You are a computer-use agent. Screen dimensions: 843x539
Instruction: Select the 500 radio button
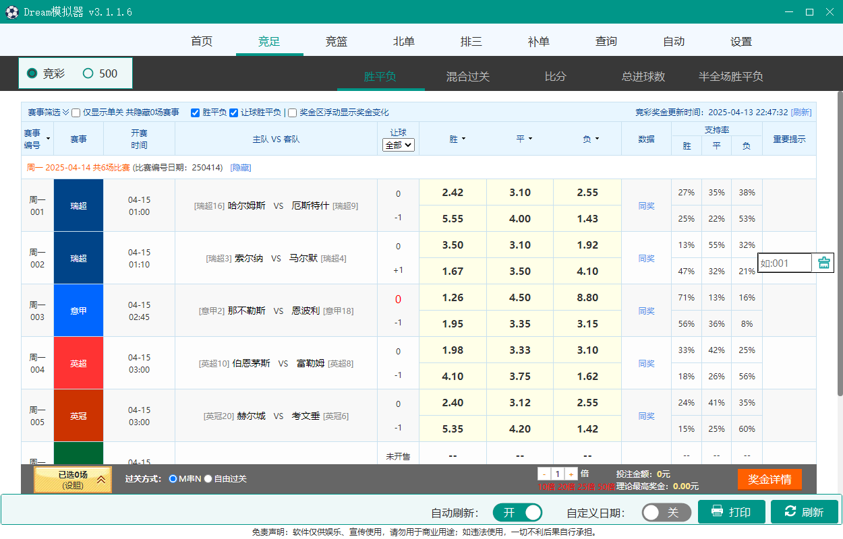88,73
